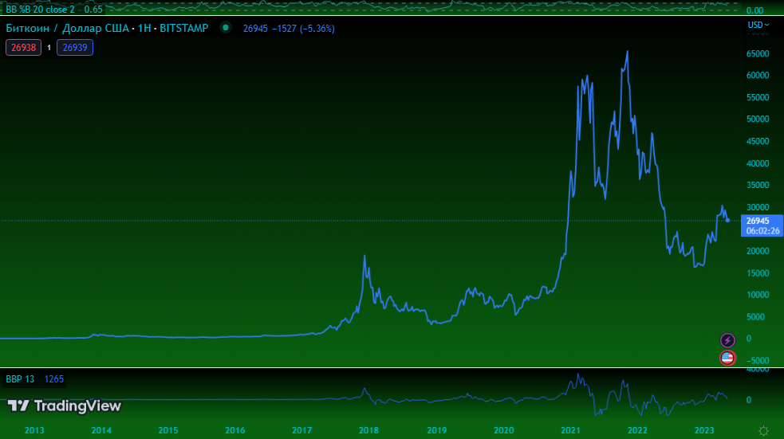784x439 pixels.
Task: Click the red sell price 26938 button
Action: pos(23,48)
